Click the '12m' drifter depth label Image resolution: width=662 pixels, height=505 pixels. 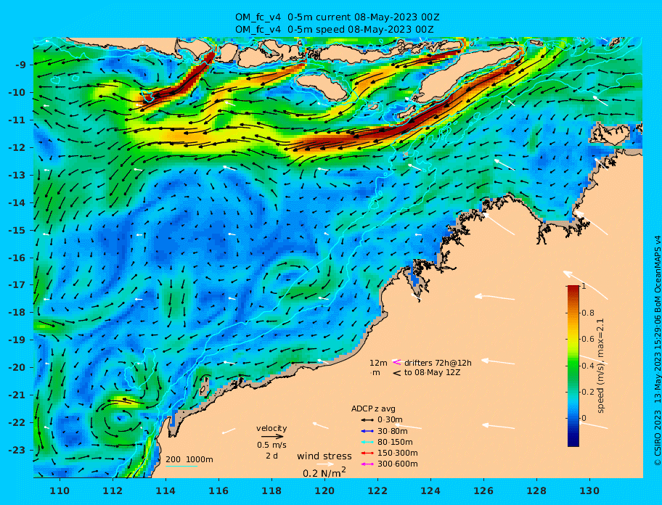click(378, 363)
